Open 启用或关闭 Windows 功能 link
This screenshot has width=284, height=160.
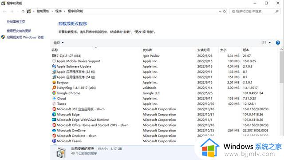(x=25, y=37)
